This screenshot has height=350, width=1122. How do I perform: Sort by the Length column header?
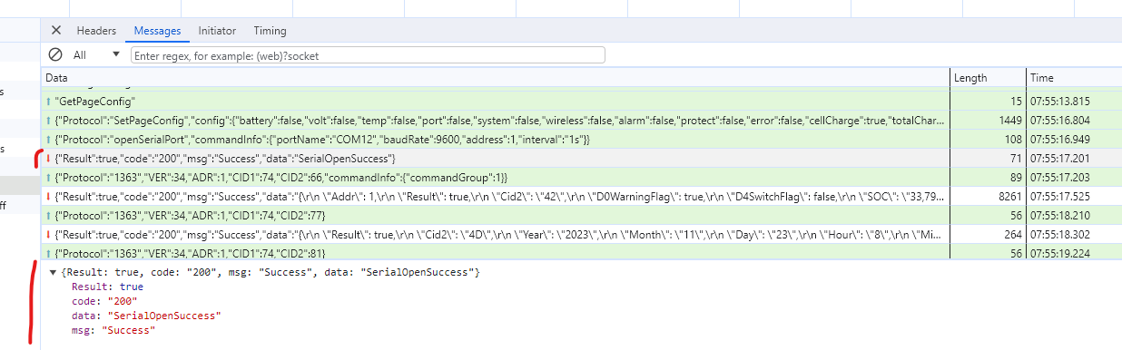(988, 78)
